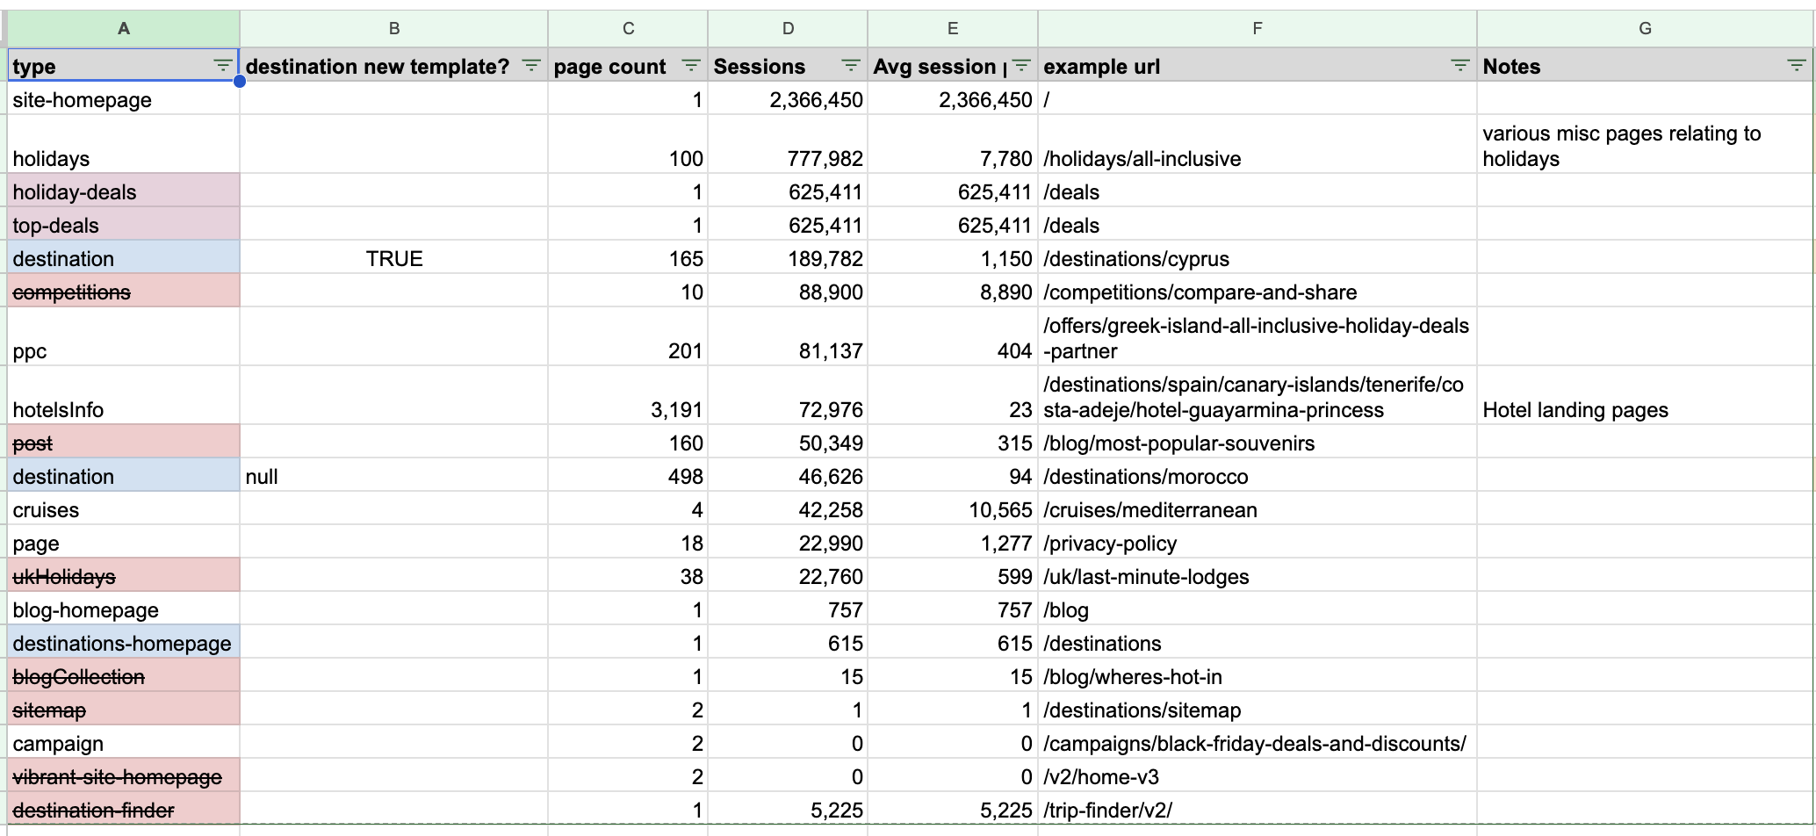Click the 'TRUE' cell in column B
Screen dimensions: 1816x836
tap(394, 258)
